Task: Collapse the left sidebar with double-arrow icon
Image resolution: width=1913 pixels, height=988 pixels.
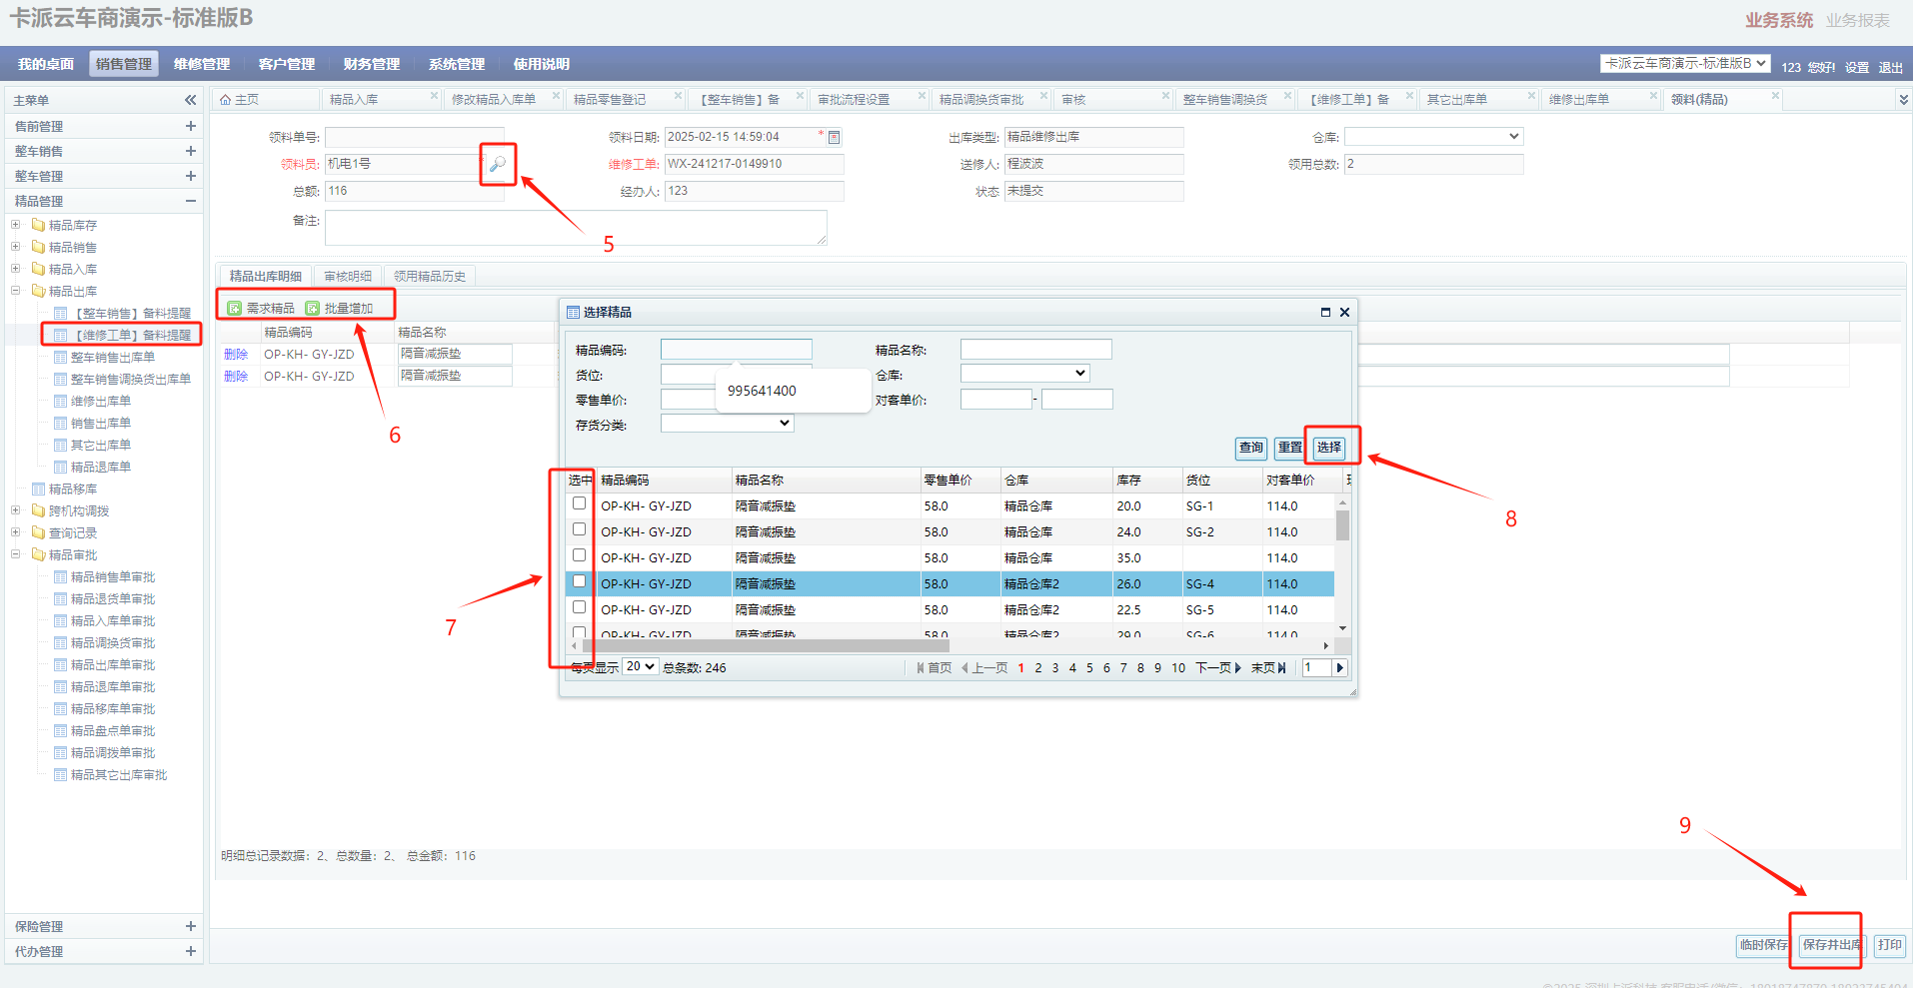Action: tap(190, 100)
